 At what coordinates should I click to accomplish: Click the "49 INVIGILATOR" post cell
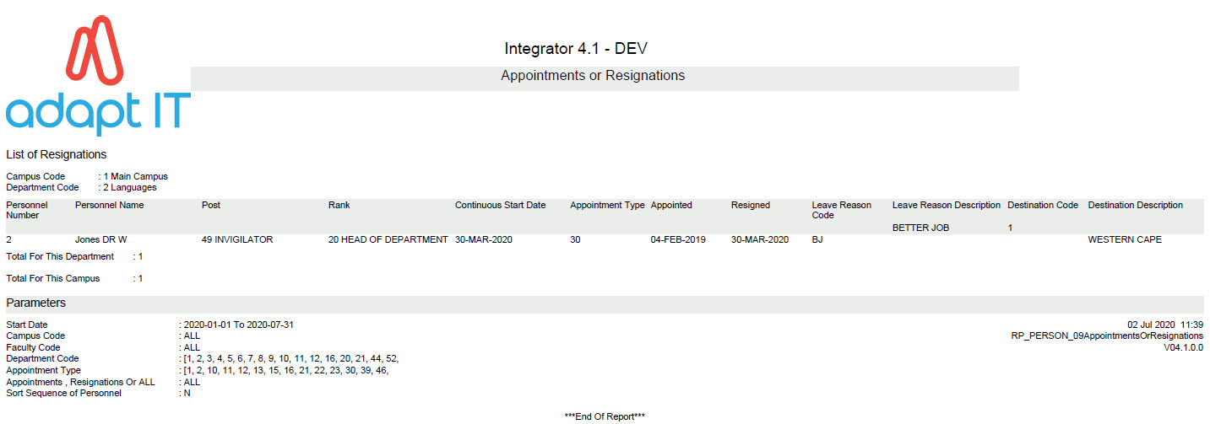[237, 239]
